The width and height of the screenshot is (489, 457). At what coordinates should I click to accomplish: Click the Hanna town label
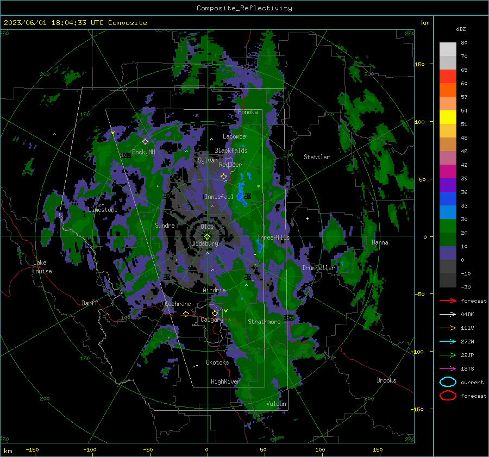click(380, 242)
